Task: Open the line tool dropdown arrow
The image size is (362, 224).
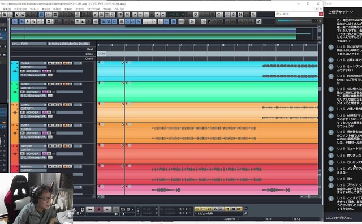Action: (x=43, y=21)
